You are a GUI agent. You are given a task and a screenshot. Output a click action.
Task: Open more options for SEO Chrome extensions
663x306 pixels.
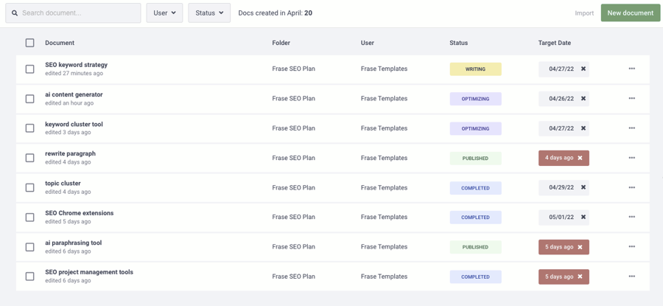point(631,217)
